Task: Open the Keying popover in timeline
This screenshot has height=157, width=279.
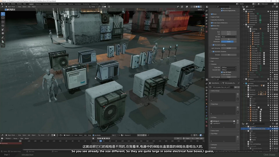Action: click(16, 138)
